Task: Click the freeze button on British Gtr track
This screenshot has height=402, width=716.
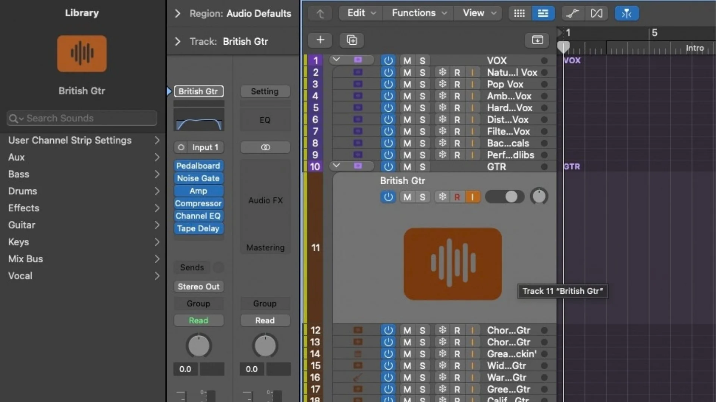Action: [442, 197]
